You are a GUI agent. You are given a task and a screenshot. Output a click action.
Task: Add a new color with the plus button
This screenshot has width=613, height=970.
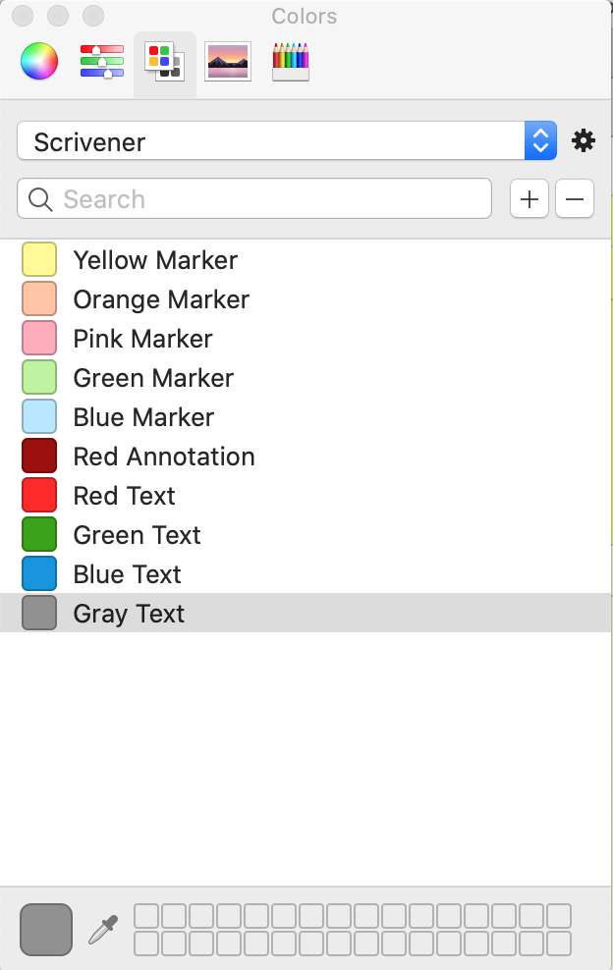[x=529, y=198]
